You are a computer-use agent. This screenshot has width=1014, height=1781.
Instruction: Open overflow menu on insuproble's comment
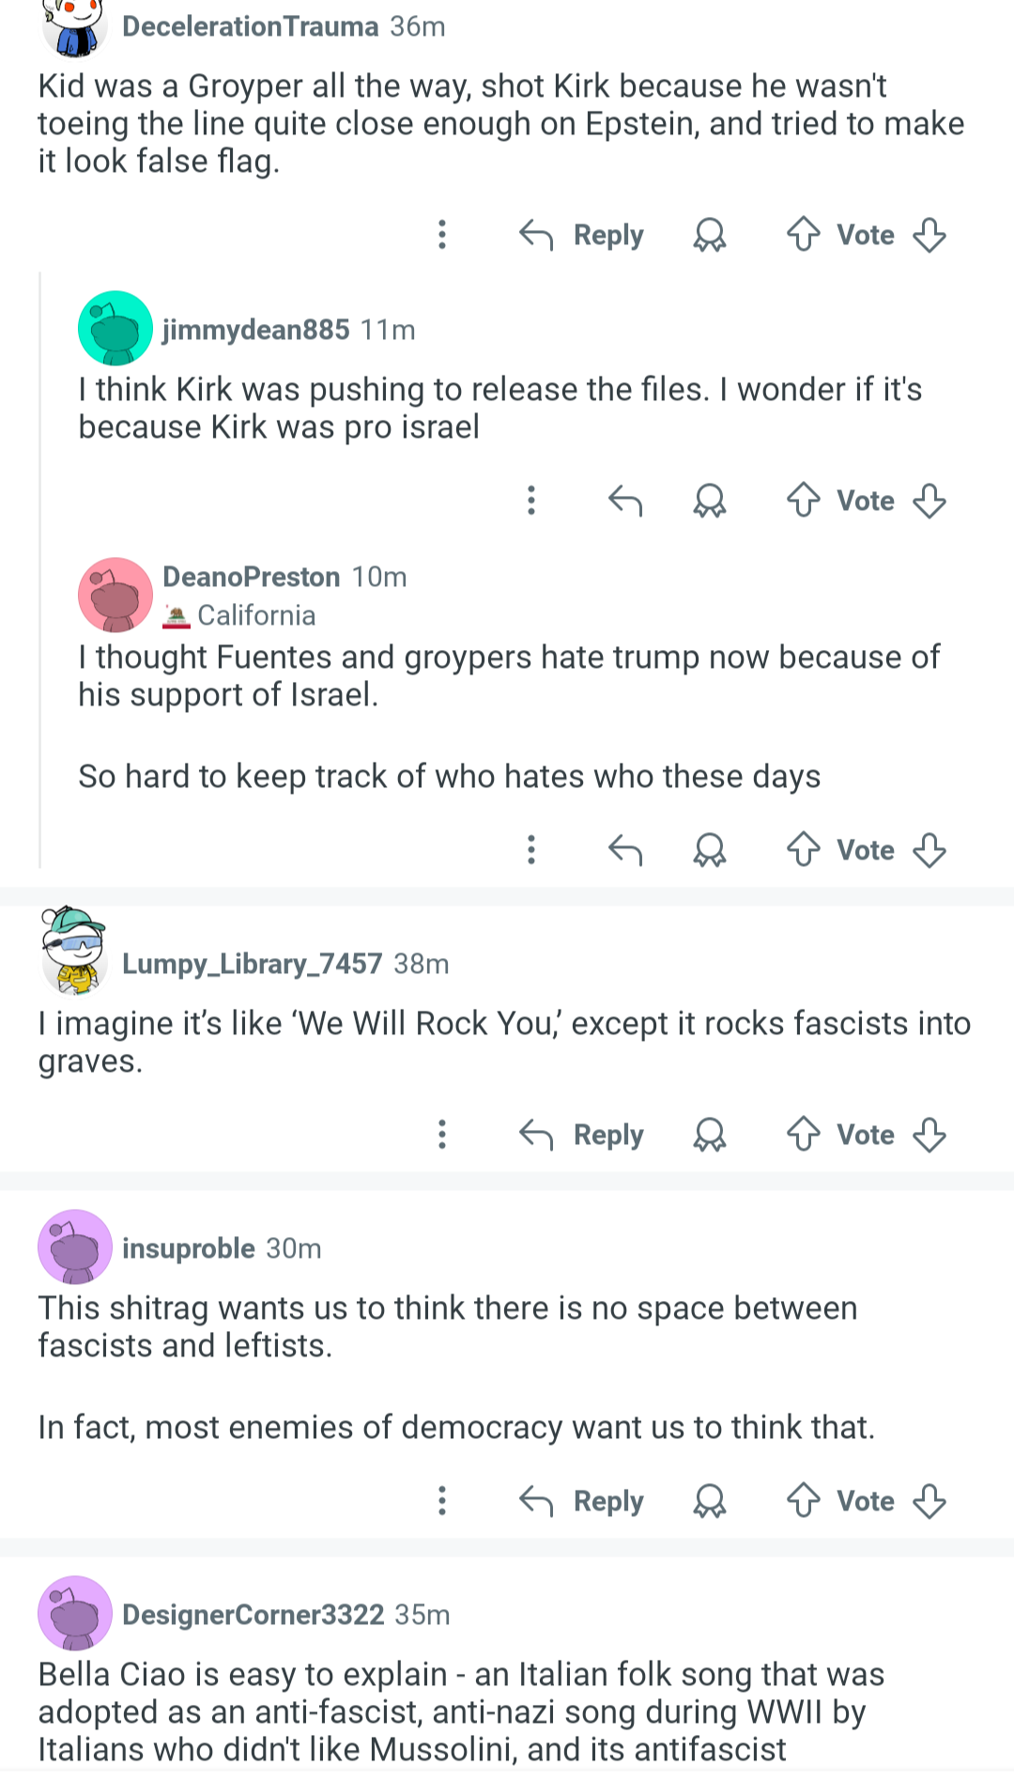pyautogui.click(x=442, y=1501)
